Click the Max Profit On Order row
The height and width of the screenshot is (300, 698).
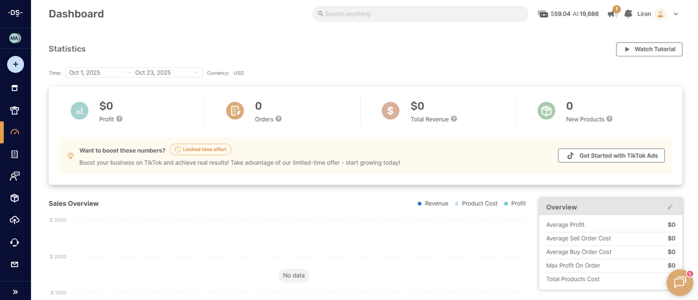click(611, 265)
